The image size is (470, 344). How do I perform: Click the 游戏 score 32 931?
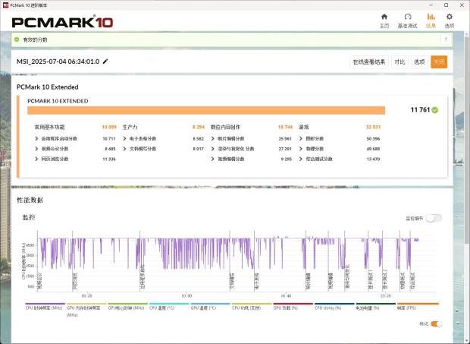373,128
